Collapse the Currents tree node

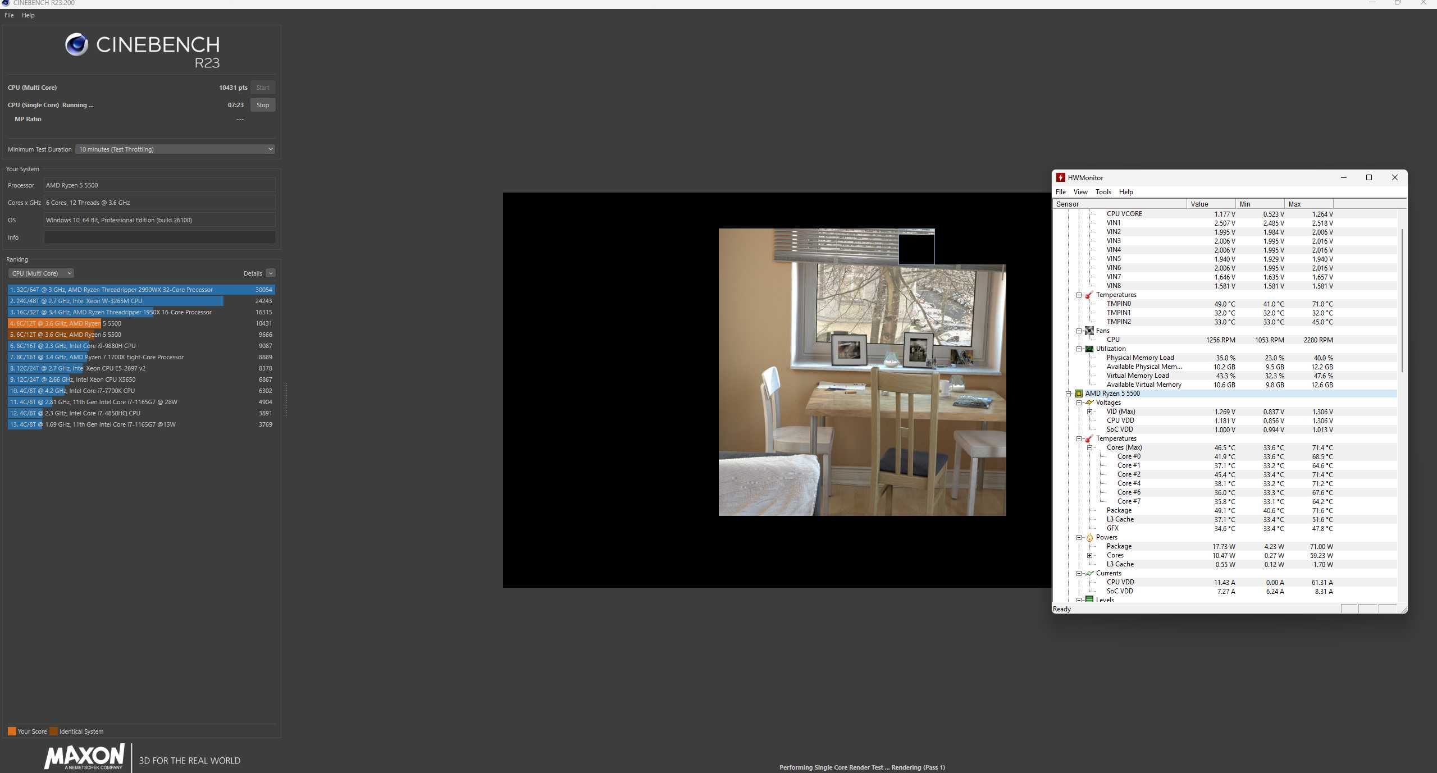[x=1079, y=573]
